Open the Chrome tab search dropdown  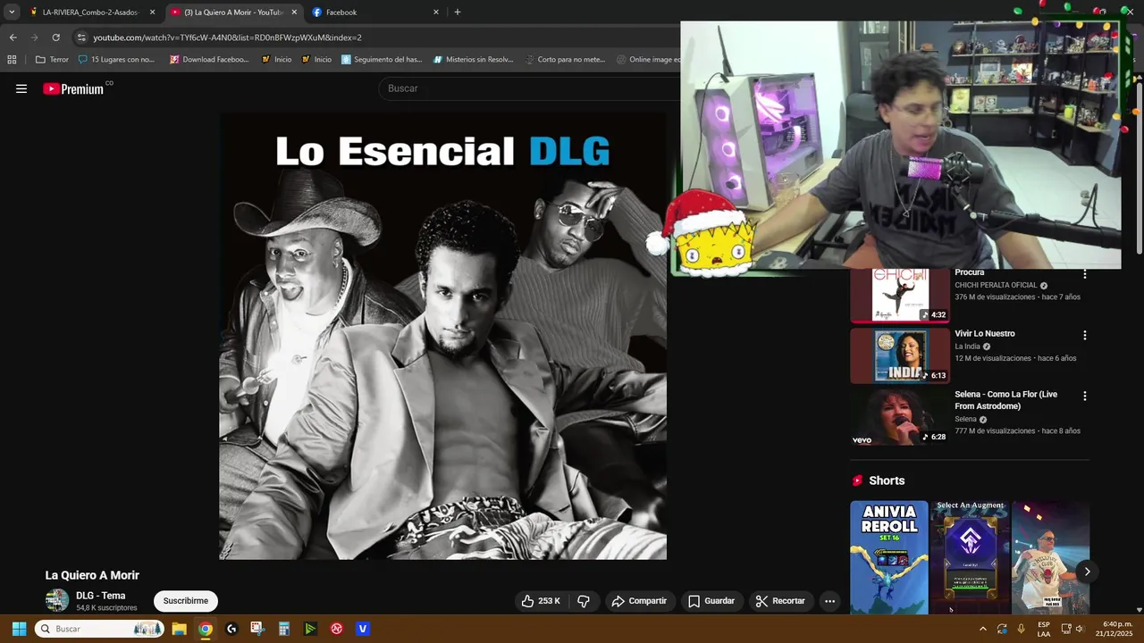click(x=12, y=13)
